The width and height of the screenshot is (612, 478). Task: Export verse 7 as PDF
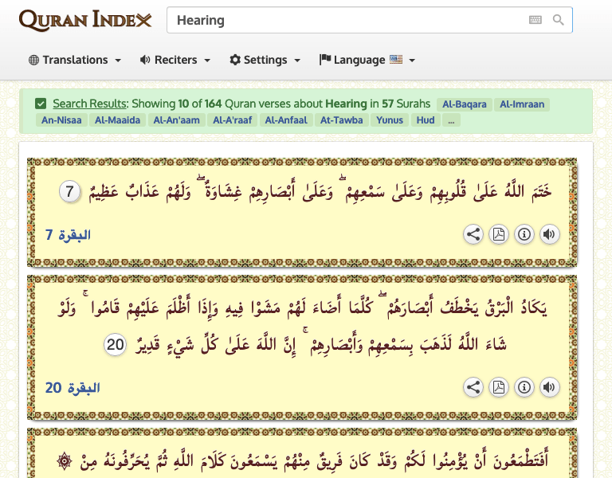(x=498, y=234)
